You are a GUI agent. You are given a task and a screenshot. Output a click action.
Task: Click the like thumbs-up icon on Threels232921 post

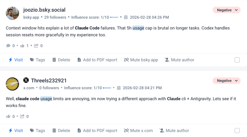tap(8, 116)
